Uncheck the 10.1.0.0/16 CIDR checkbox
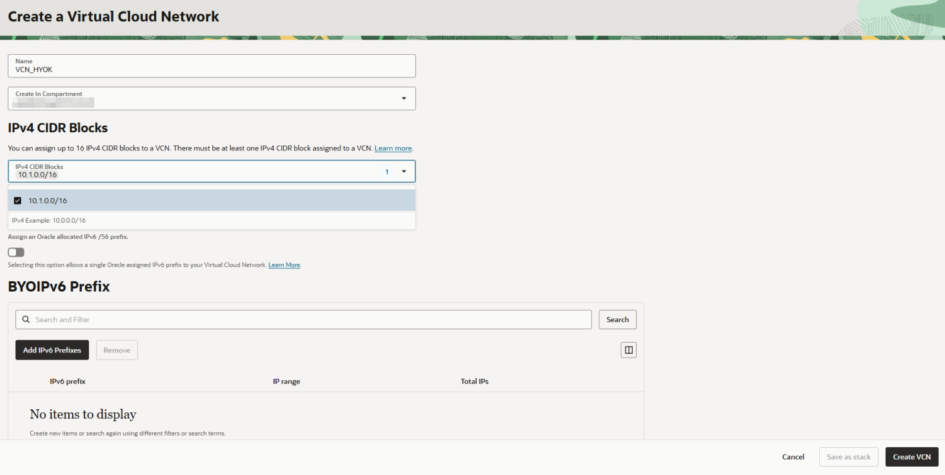The width and height of the screenshot is (945, 475). click(x=17, y=201)
